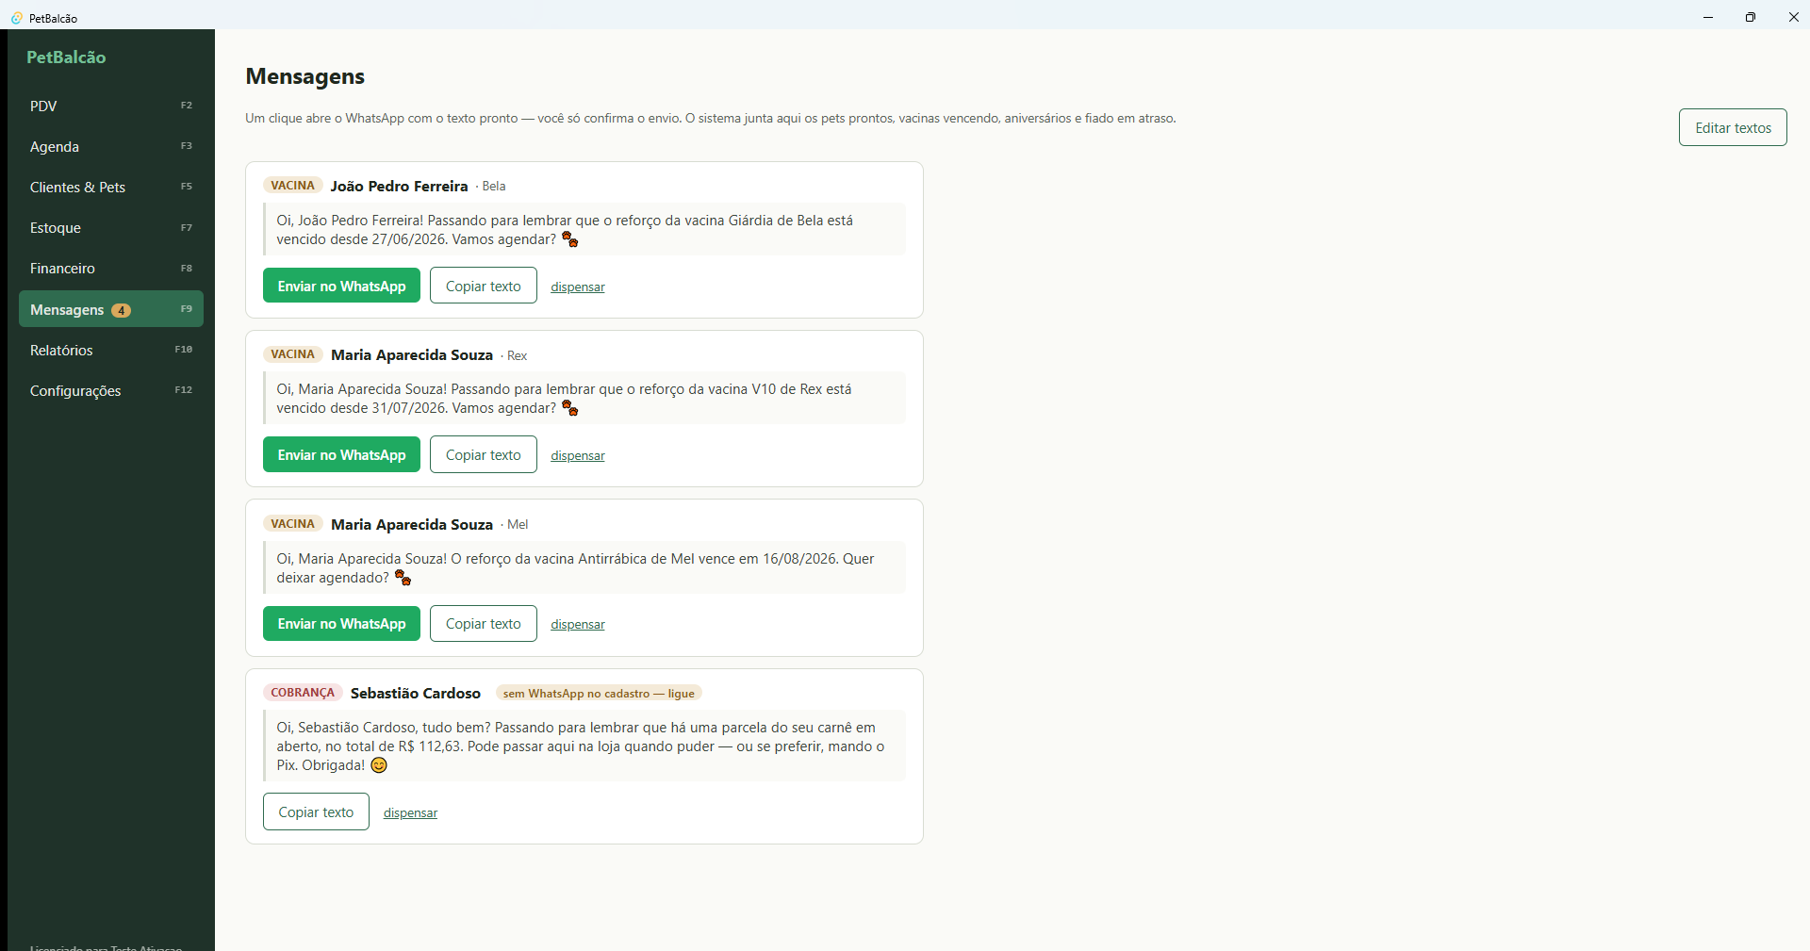Dismiss Sebastião Cardoso's cobrança message

(410, 812)
